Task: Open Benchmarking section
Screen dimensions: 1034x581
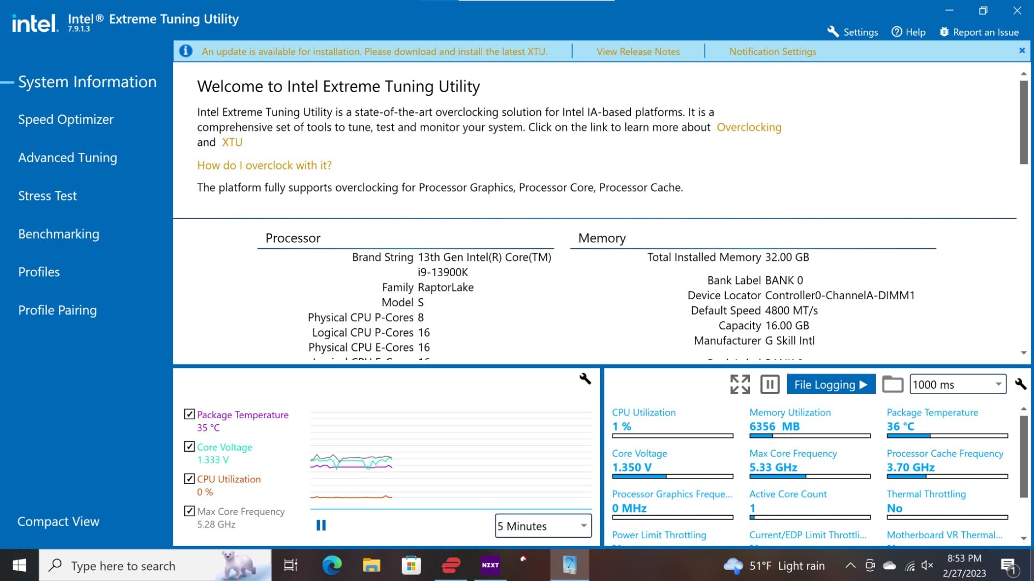Action: tap(59, 234)
